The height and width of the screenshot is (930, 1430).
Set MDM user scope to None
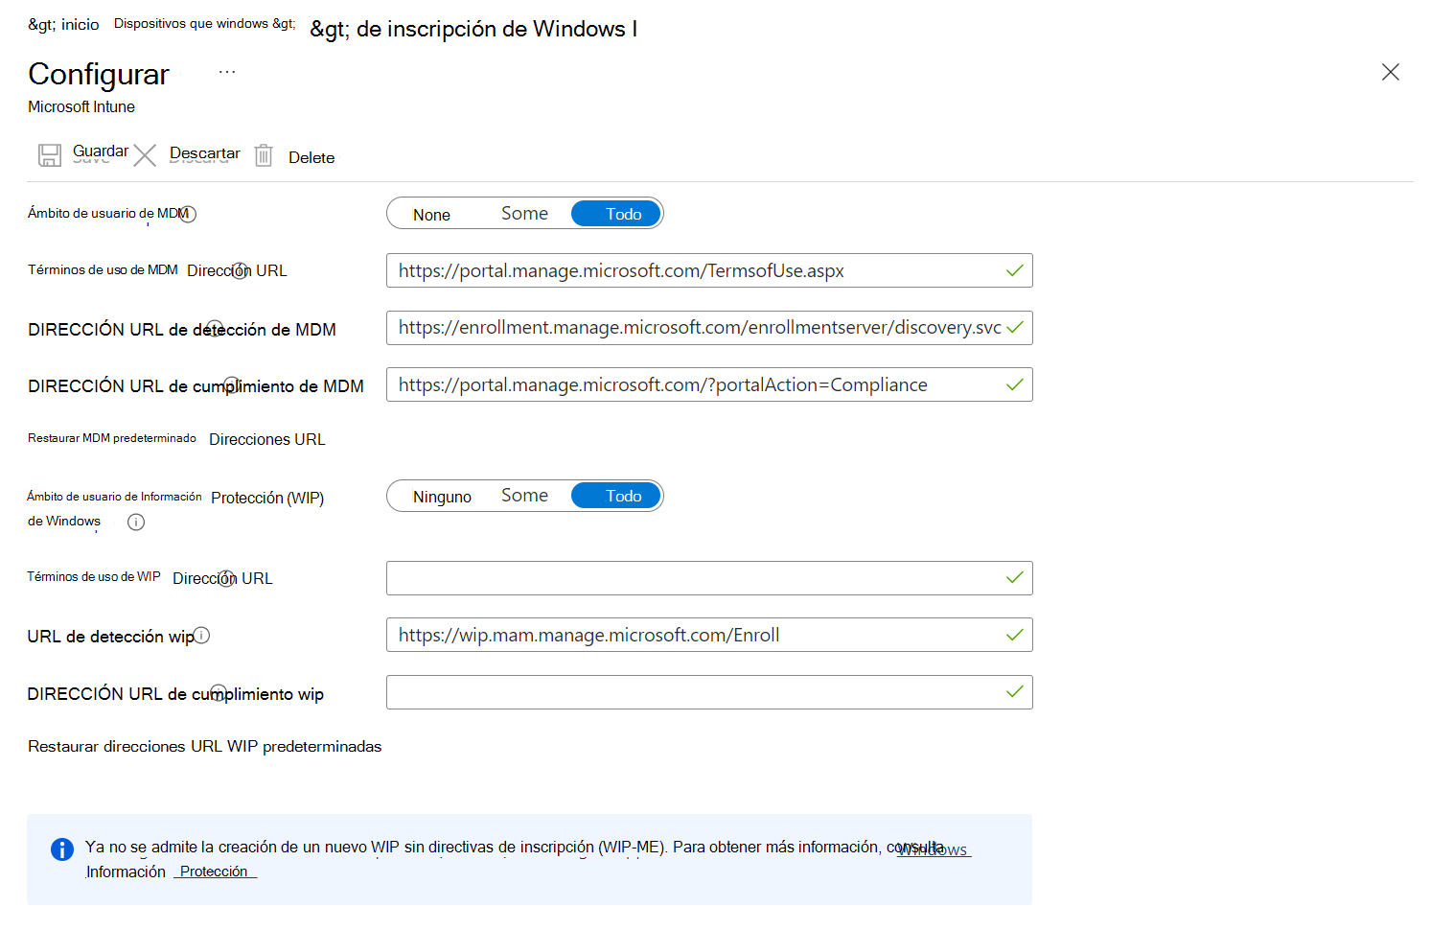[x=431, y=215]
